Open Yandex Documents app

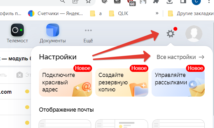tap(53, 33)
